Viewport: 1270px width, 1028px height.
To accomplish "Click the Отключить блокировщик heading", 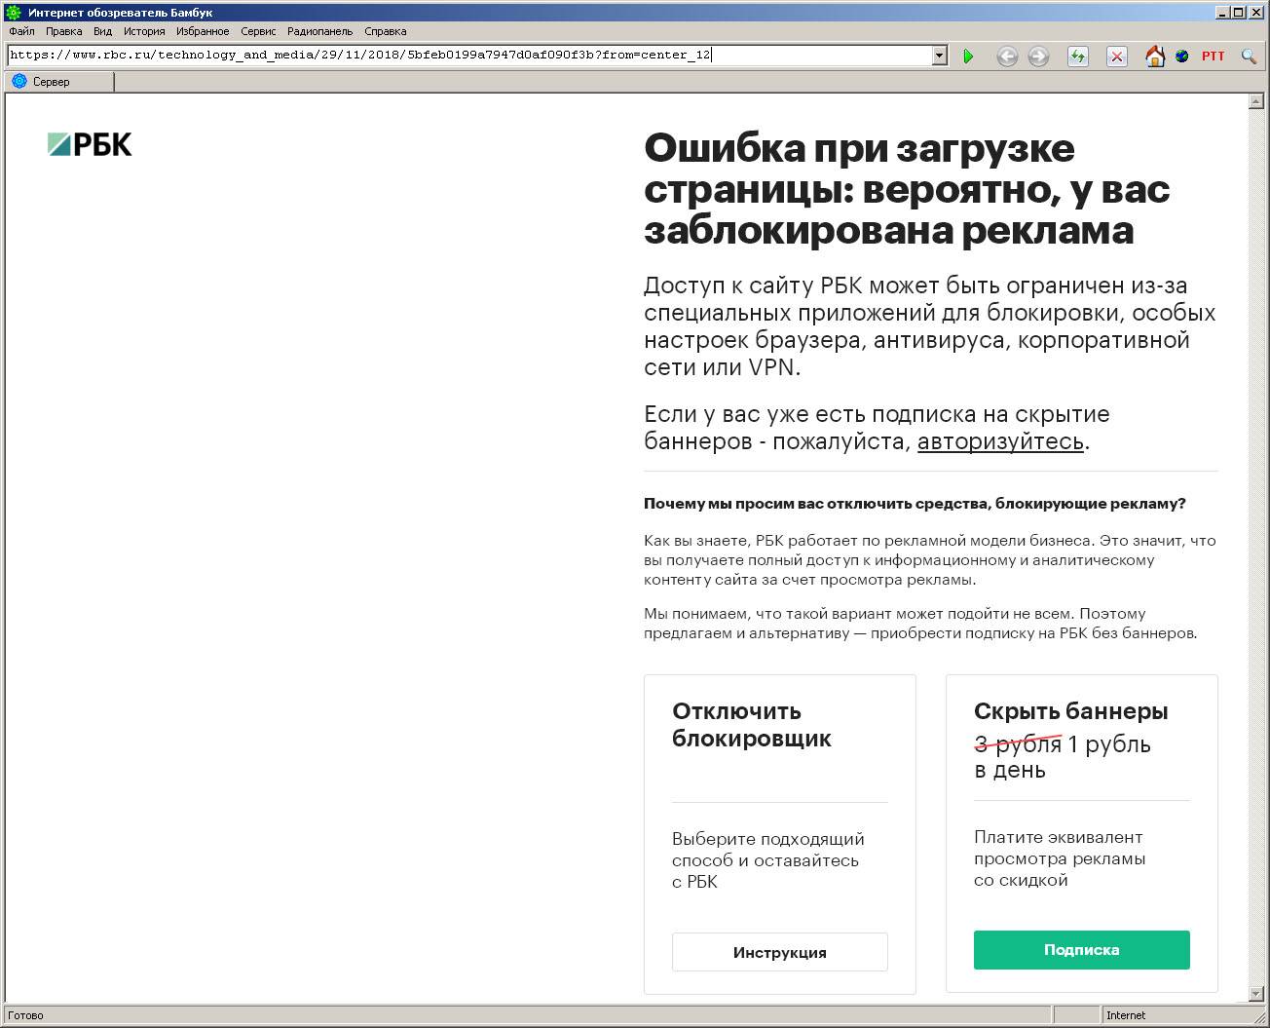I will pos(752,725).
